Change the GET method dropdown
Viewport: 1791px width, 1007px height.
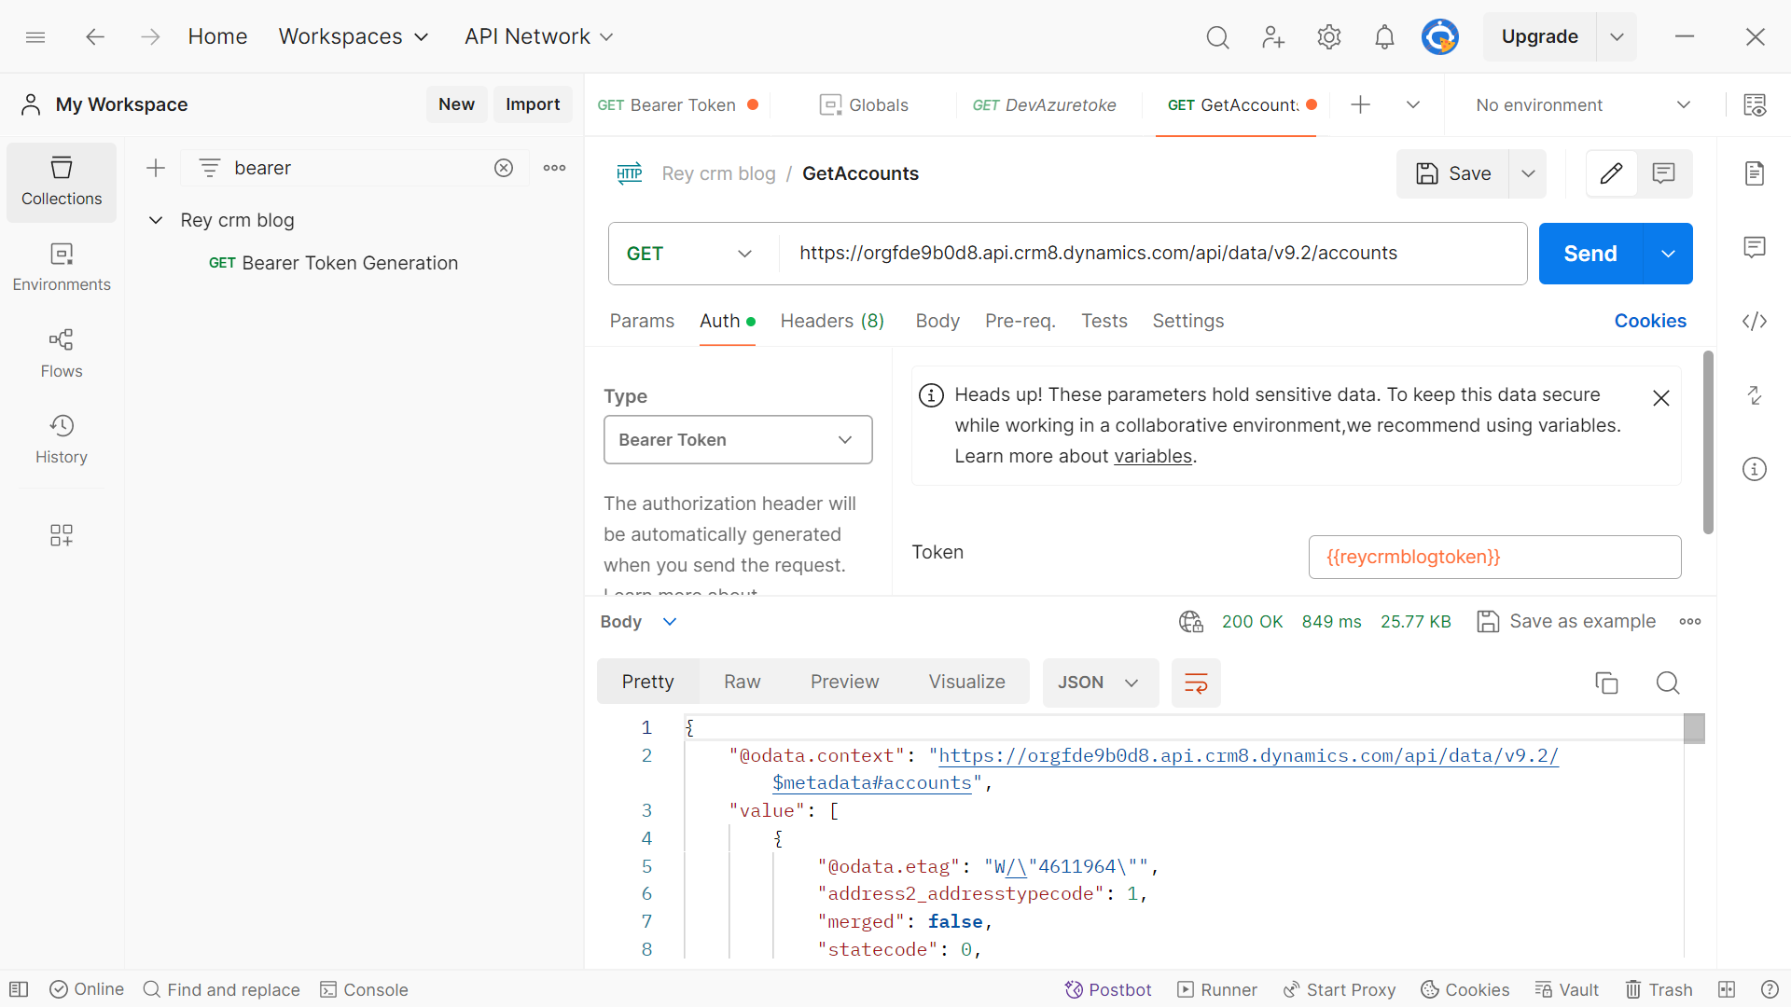click(x=689, y=254)
